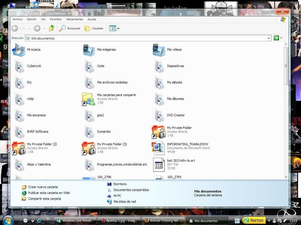Click the 100_2796 file name
This screenshot has width=301, height=225.
(104, 177)
